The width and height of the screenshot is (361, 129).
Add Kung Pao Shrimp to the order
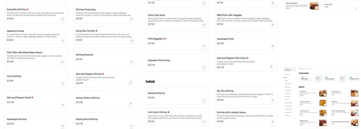[x=63, y=19]
